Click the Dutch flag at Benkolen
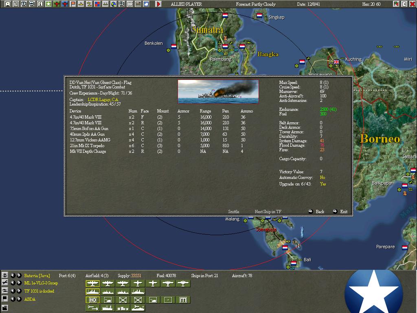Viewport: 417px width, 313px height. (x=174, y=46)
